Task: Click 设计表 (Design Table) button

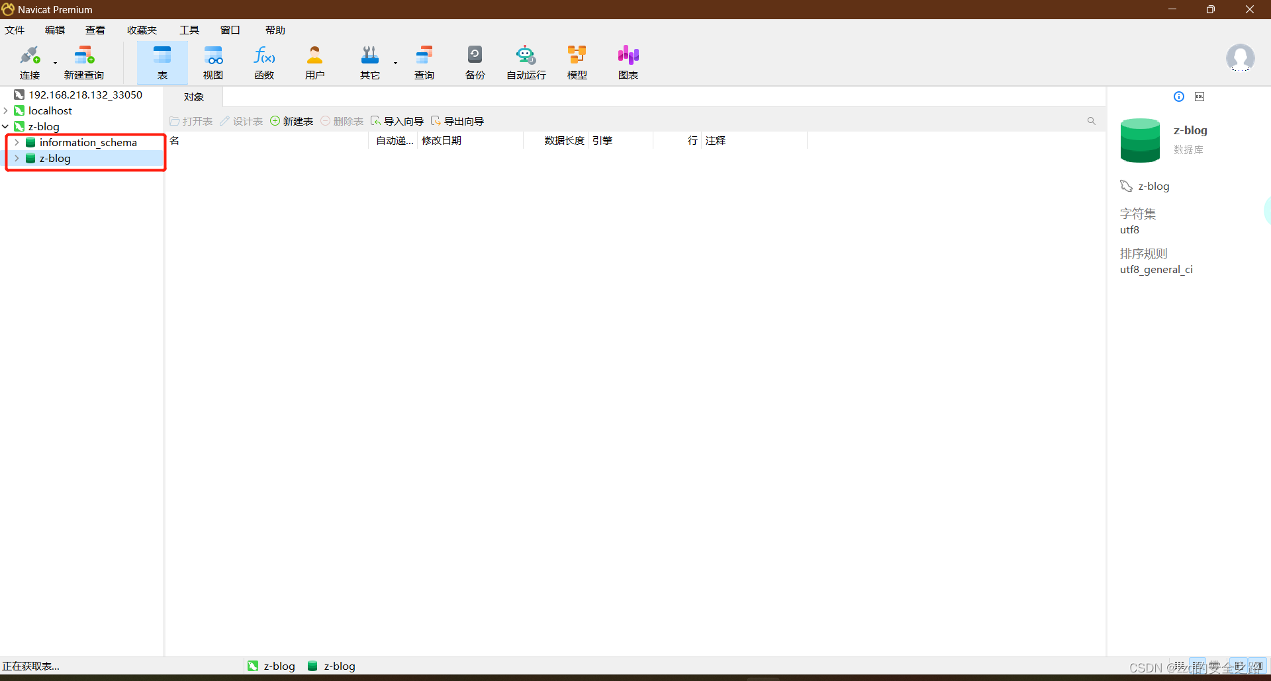Action: (242, 121)
